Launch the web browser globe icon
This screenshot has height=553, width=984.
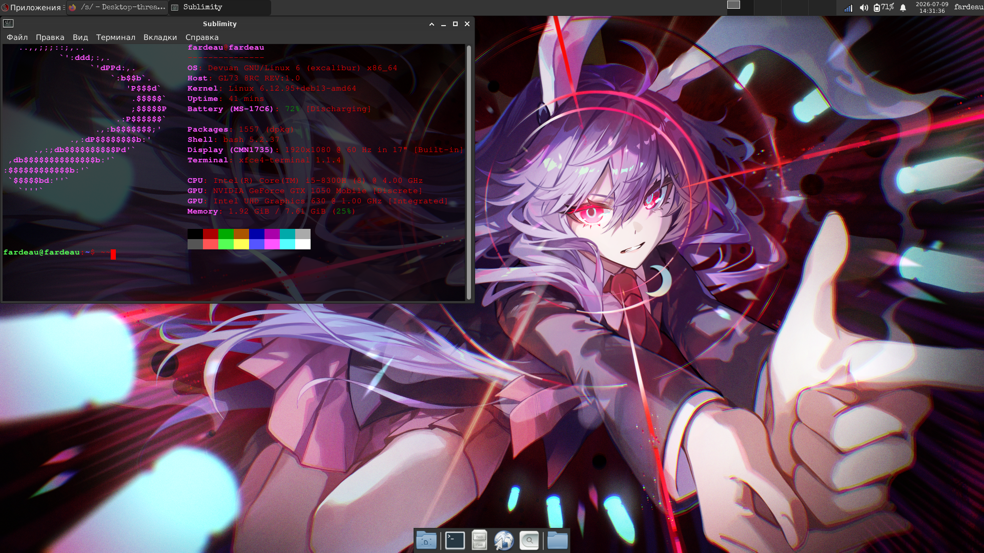[x=504, y=540]
